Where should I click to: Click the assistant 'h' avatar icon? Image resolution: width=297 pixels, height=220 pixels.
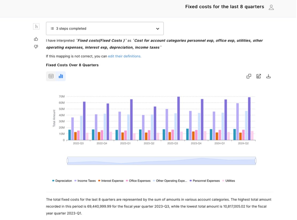36,26
